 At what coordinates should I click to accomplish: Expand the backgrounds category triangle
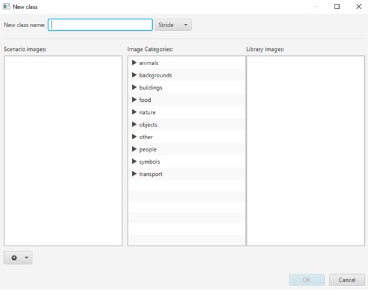click(x=134, y=75)
